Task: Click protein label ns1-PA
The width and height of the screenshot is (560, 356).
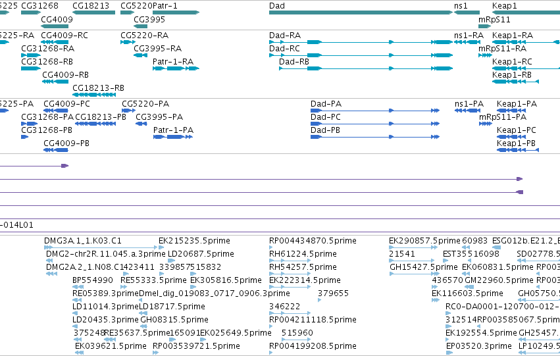Action: [469, 104]
